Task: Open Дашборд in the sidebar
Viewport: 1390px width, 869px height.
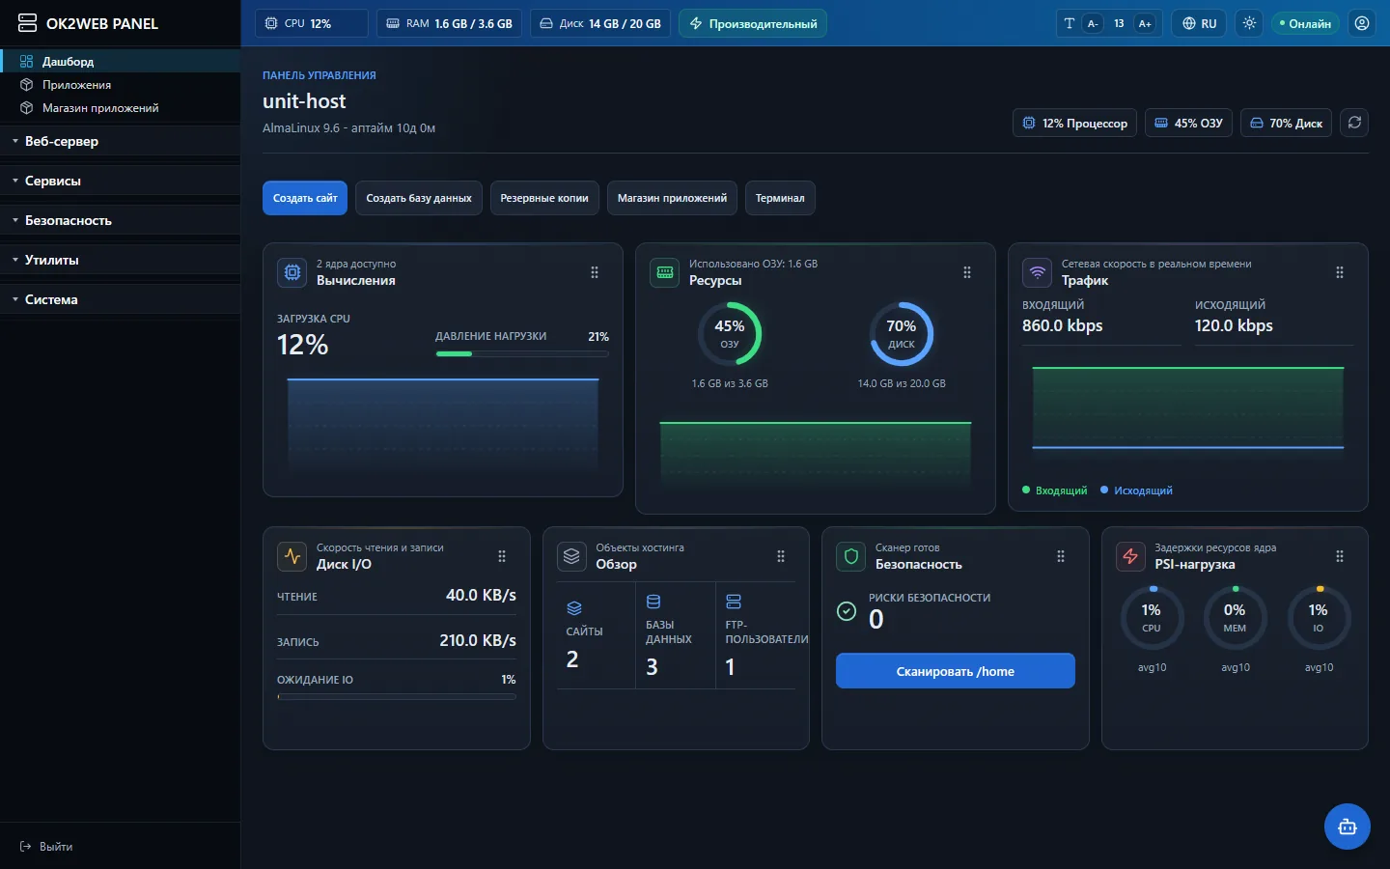Action: coord(121,61)
